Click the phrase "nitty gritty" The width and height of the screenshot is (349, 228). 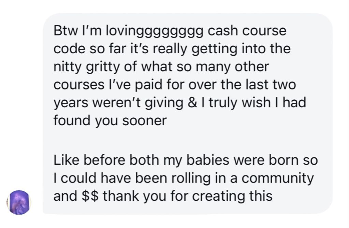[x=87, y=67]
